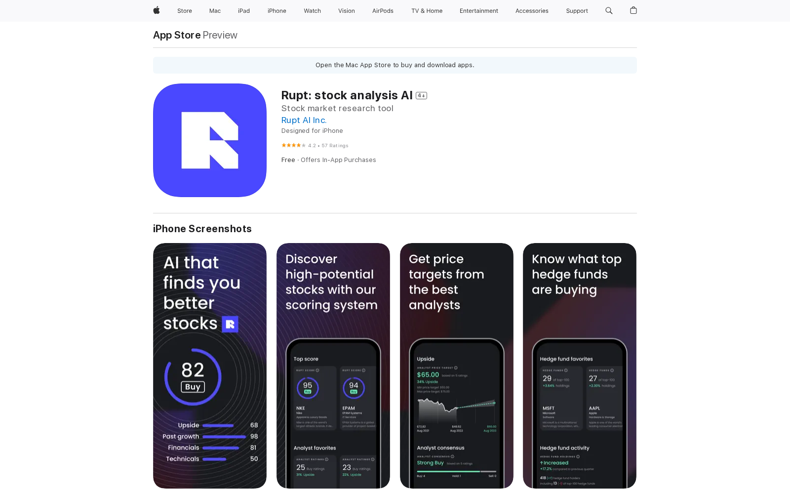Open the Watch menu
Viewport: 790px width, 494px height.
pyautogui.click(x=313, y=11)
